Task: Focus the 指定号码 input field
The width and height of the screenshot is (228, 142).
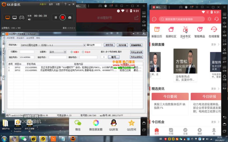Action: (27, 57)
